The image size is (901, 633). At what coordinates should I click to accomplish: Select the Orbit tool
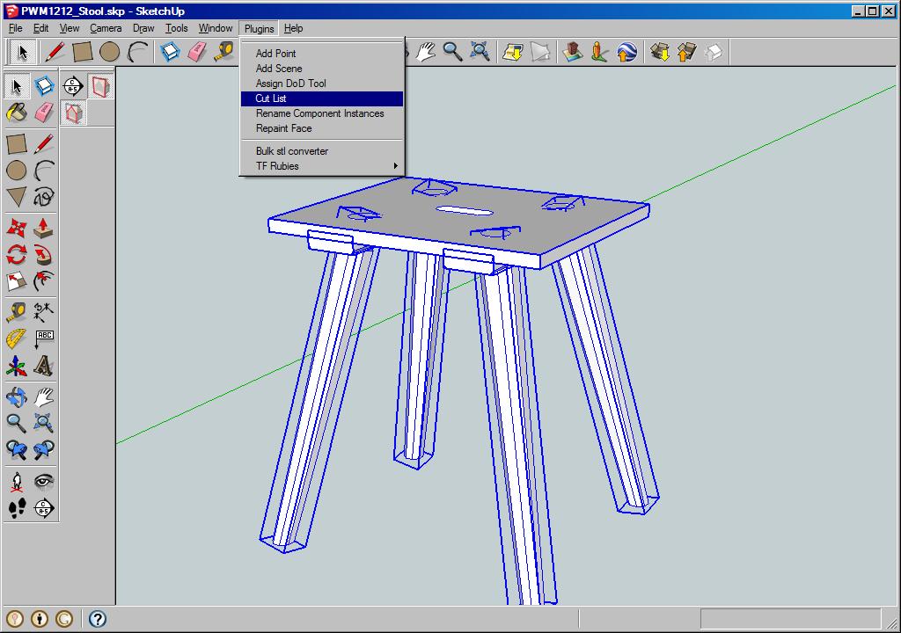click(17, 397)
